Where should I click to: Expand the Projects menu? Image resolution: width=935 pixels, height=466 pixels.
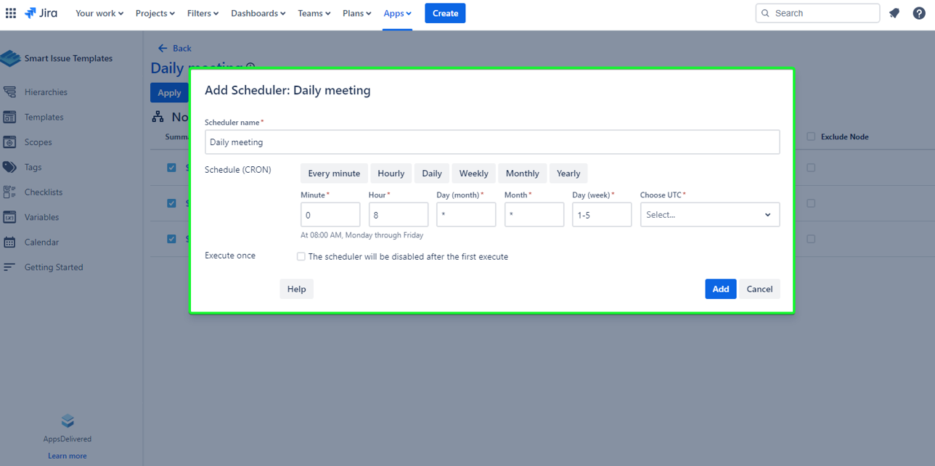155,13
